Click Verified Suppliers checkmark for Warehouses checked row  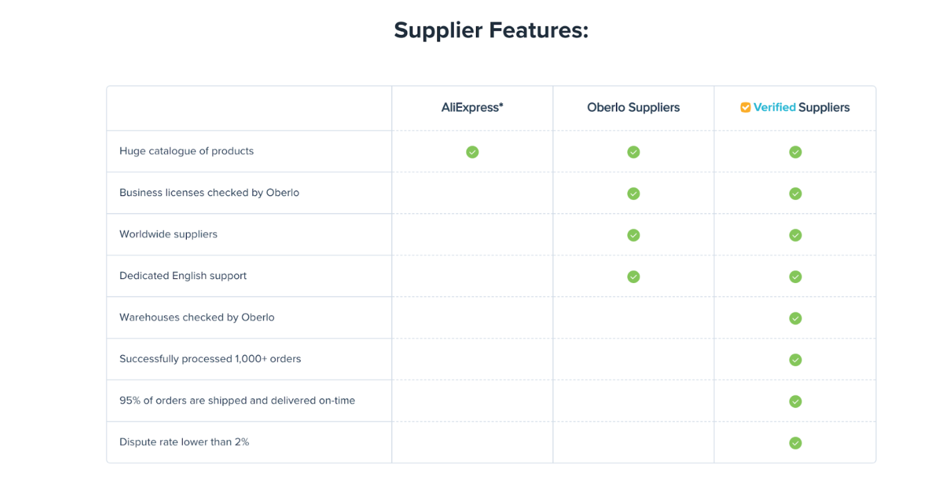click(x=795, y=318)
